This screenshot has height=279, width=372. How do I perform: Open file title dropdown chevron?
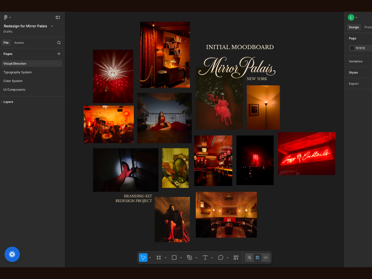(52, 26)
